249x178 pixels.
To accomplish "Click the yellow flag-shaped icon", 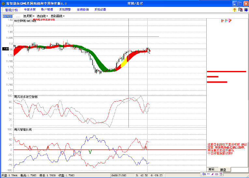I will 230,21.
